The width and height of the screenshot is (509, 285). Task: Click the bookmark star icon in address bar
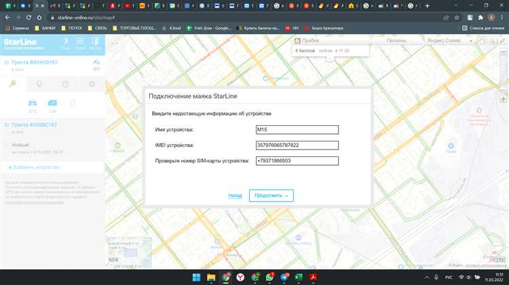[457, 18]
